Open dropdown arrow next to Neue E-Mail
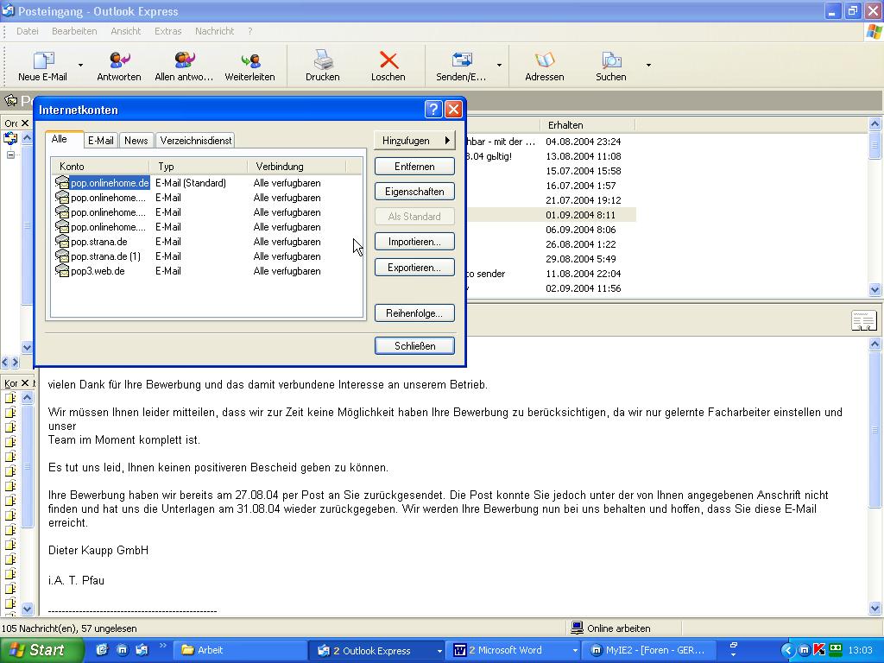This screenshot has width=884, height=663. pos(80,66)
